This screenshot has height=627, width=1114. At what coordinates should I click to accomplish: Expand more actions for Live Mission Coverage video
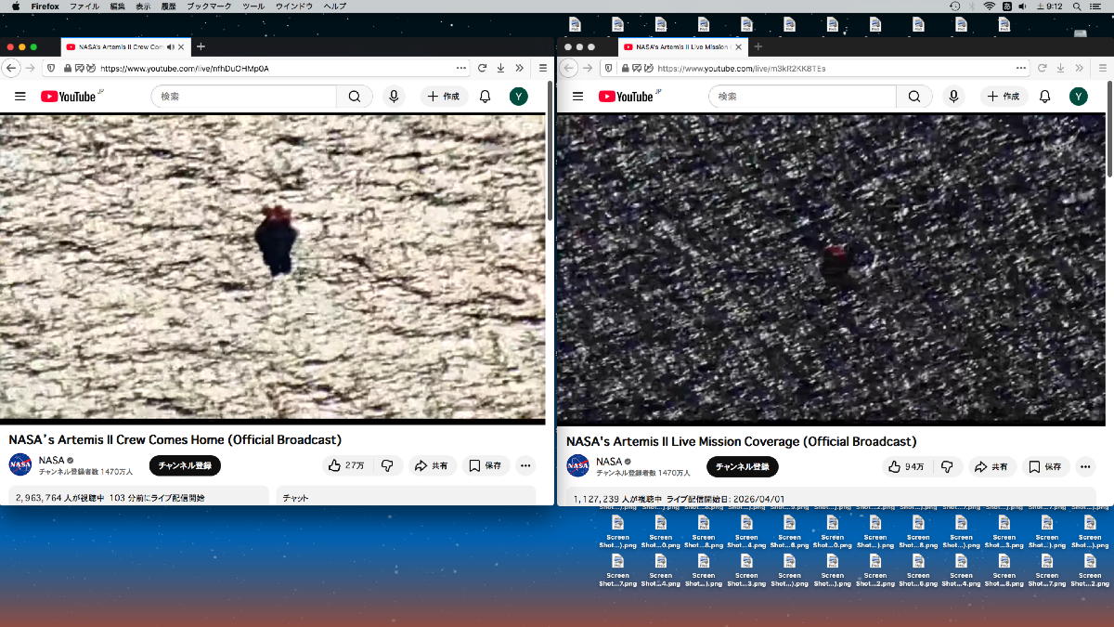tap(1083, 466)
